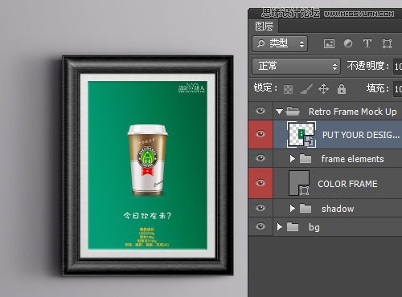Click the 锁定 lock label
This screenshot has width=402, height=297.
(265, 87)
